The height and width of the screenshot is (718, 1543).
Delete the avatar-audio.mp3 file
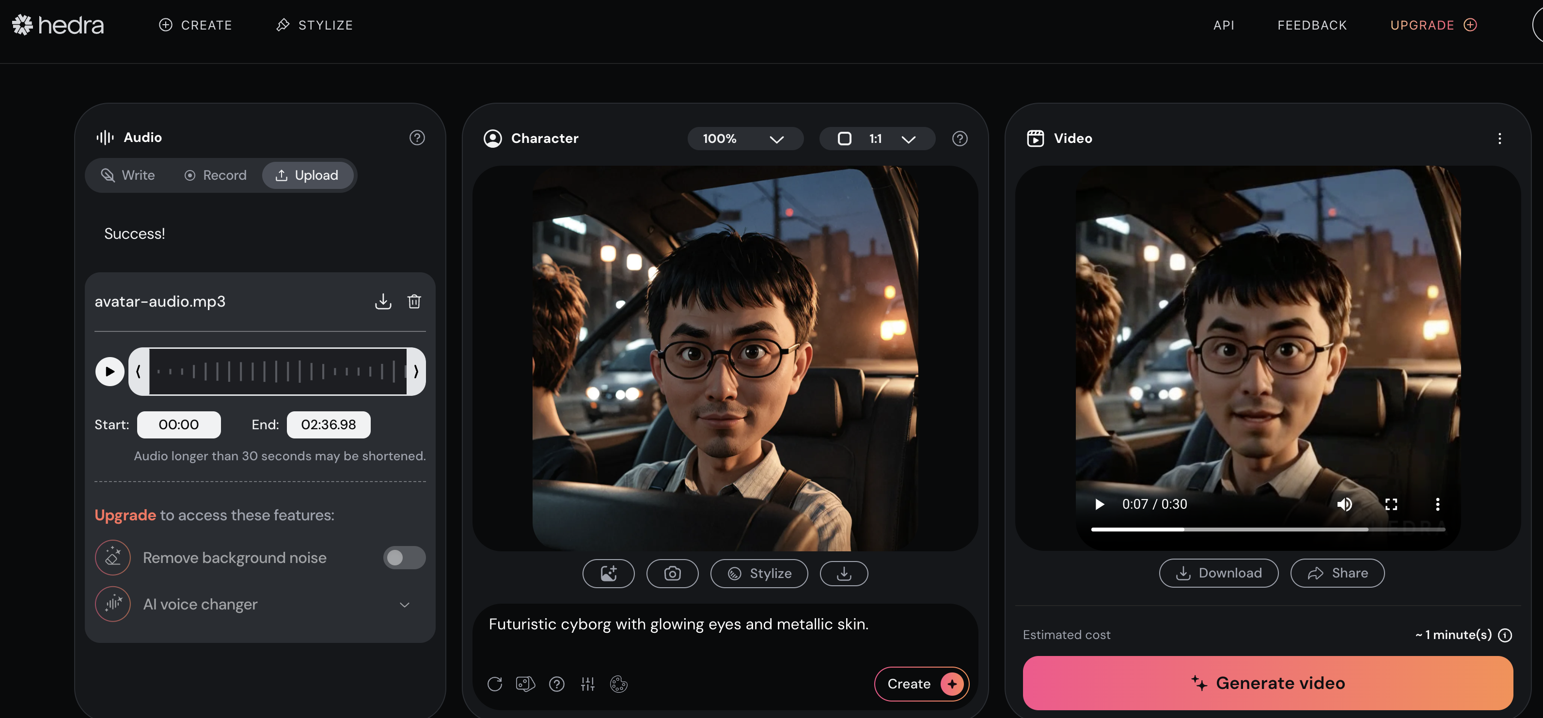tap(414, 301)
